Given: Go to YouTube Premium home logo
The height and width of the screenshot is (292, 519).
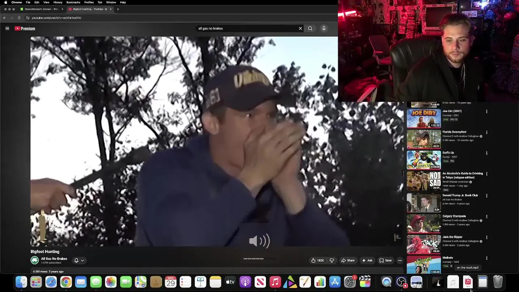Looking at the screenshot, I should tap(25, 28).
